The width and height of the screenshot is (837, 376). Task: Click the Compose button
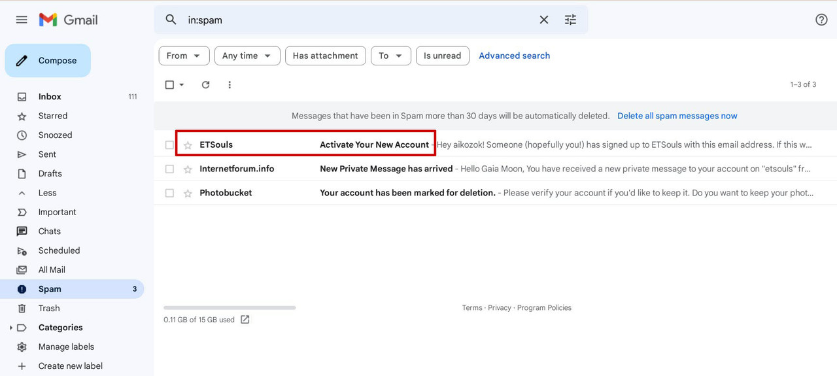tap(48, 61)
